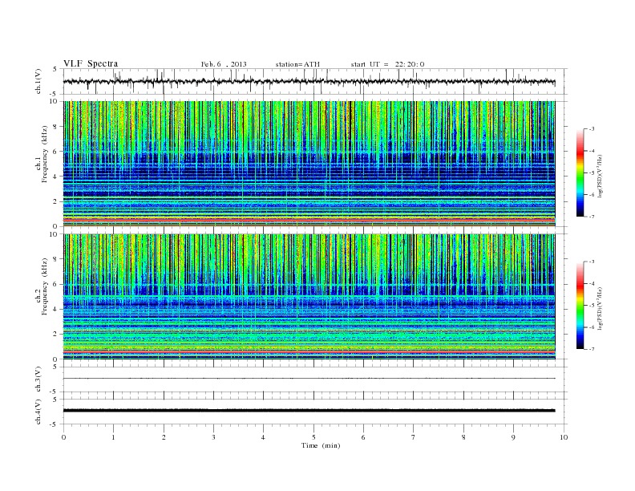Image resolution: width=635 pixels, height=491 pixels.
Task: Click time axis tick label "5"
Action: click(313, 437)
